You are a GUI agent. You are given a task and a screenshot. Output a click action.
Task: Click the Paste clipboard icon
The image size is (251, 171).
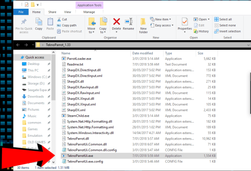tap(50, 21)
